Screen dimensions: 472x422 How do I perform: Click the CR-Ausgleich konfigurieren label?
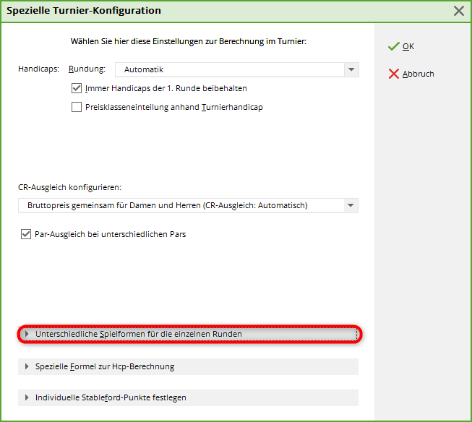point(69,187)
